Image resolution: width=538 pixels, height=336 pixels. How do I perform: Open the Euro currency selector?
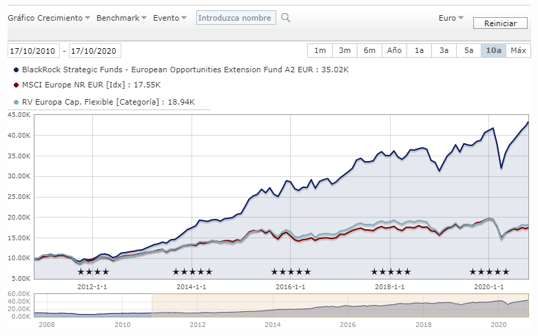tap(451, 18)
